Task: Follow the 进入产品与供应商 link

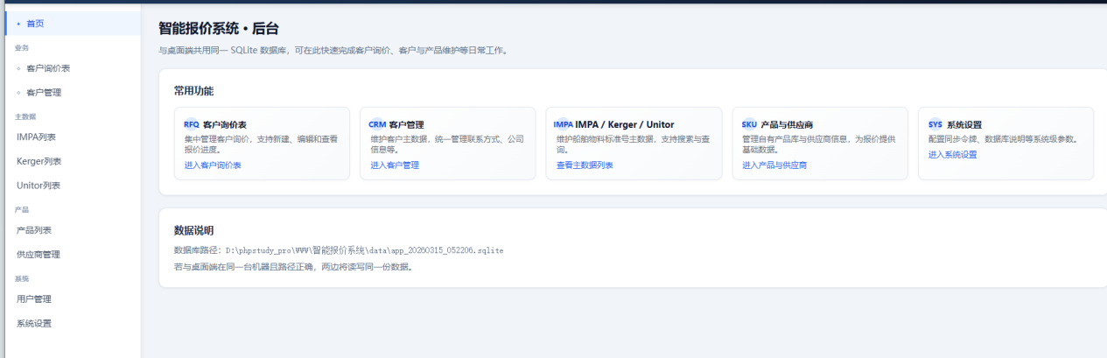Action: [774, 165]
